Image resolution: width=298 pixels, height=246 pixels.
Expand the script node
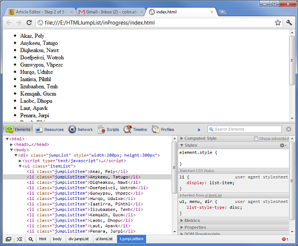point(20,161)
